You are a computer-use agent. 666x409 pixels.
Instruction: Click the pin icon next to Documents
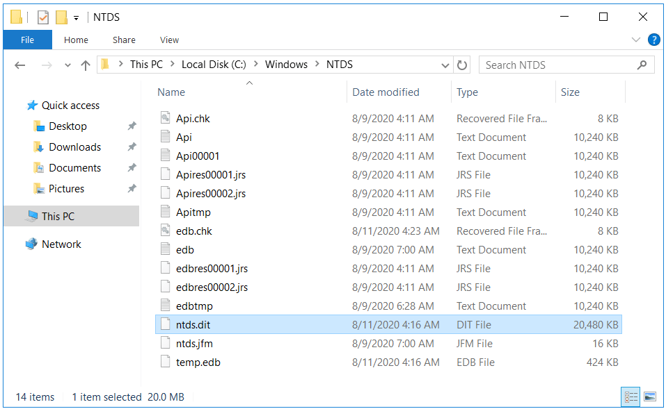[132, 167]
